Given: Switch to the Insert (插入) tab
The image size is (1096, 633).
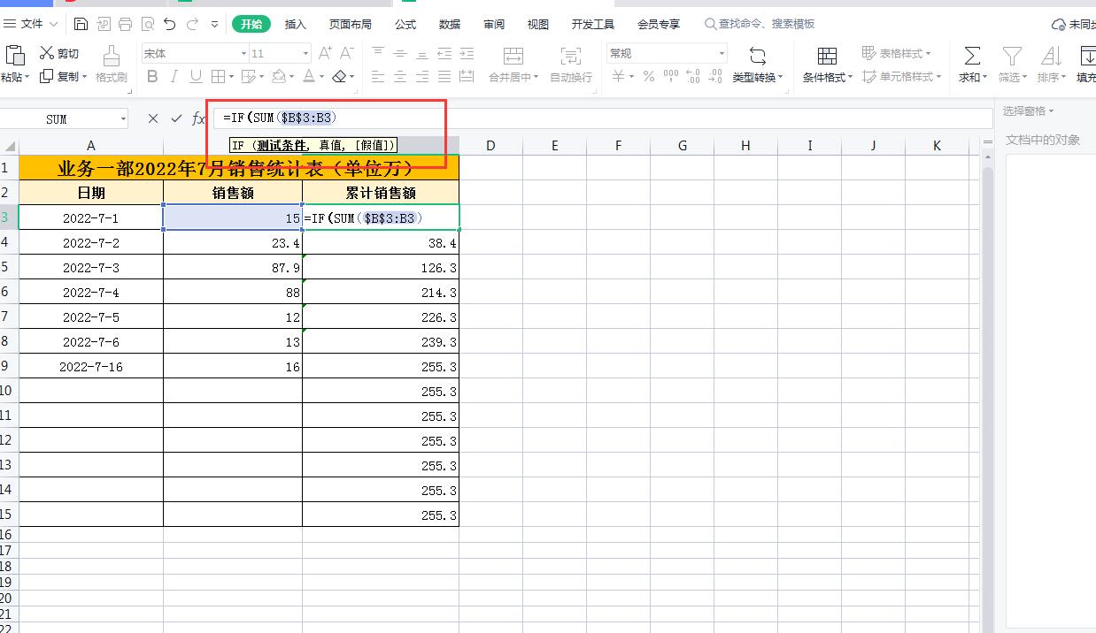Looking at the screenshot, I should click(x=296, y=24).
